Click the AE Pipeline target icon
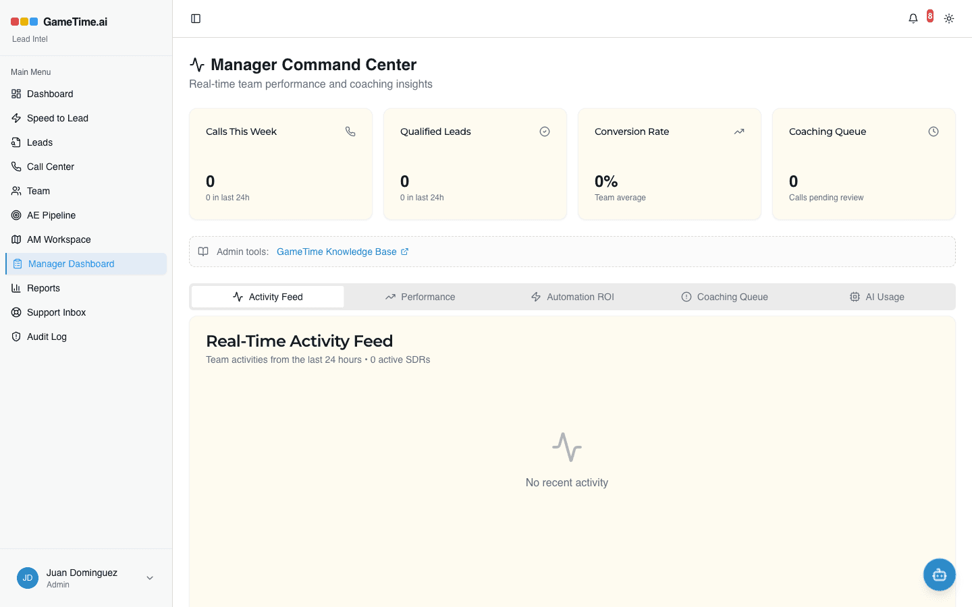Screen dimensions: 972x607 click(x=16, y=215)
